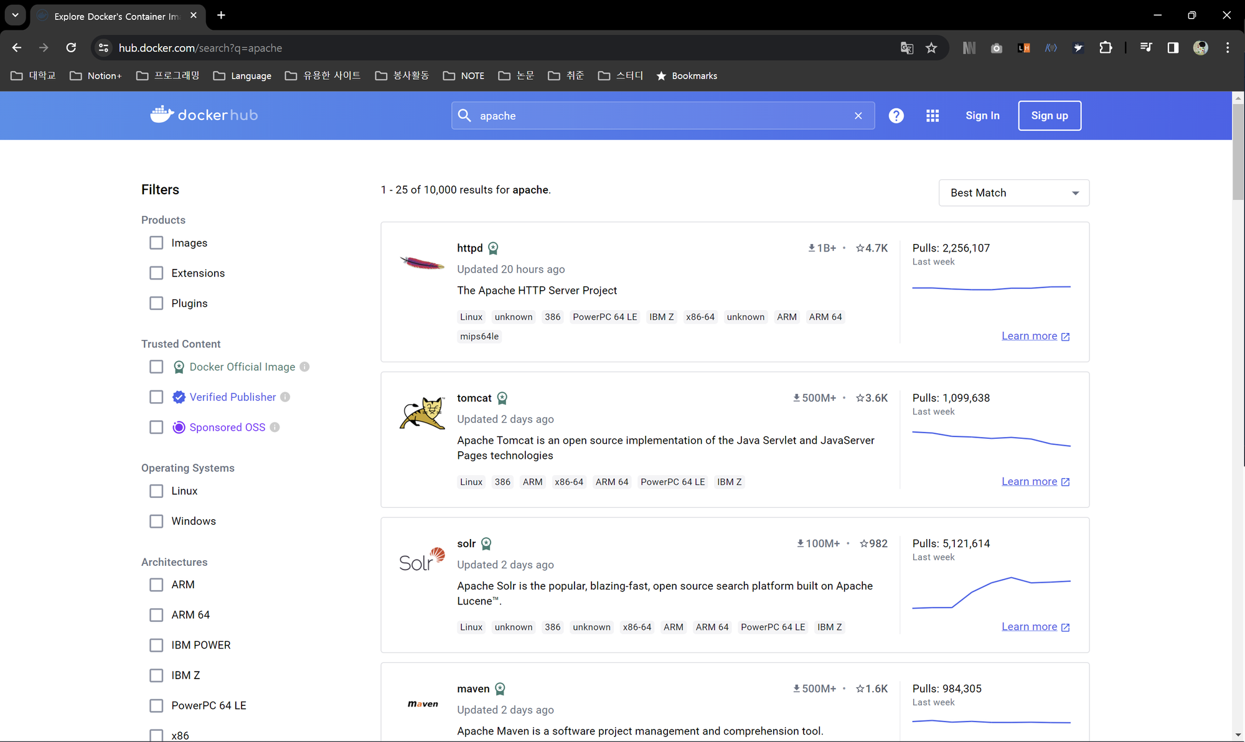Click the tomcat cat logo
1245x742 pixels.
(x=422, y=413)
